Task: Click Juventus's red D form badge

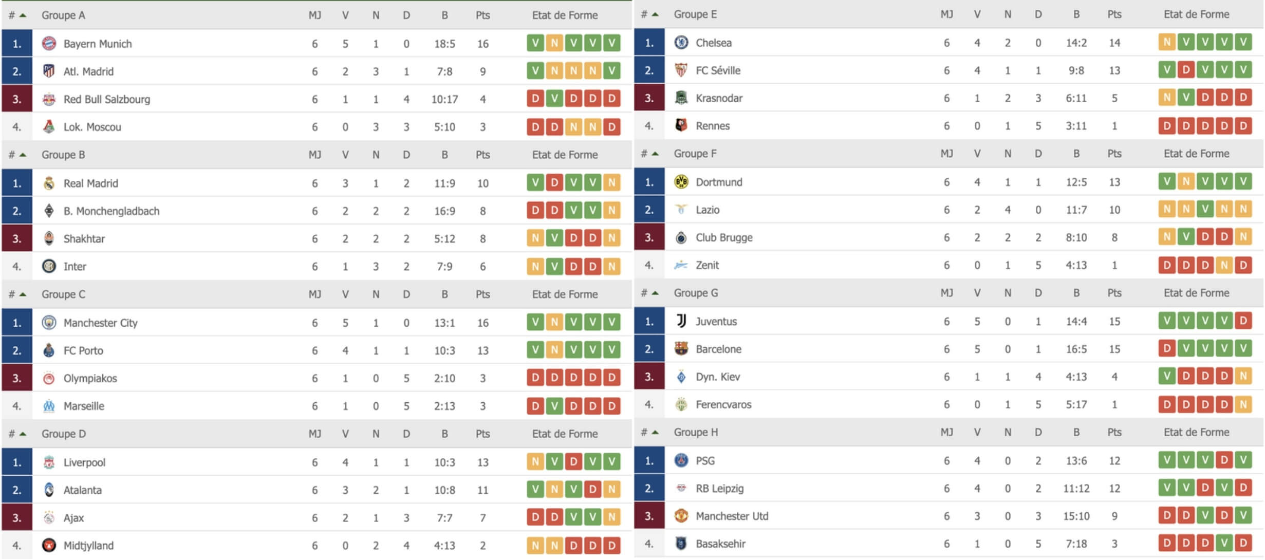Action: tap(1243, 321)
